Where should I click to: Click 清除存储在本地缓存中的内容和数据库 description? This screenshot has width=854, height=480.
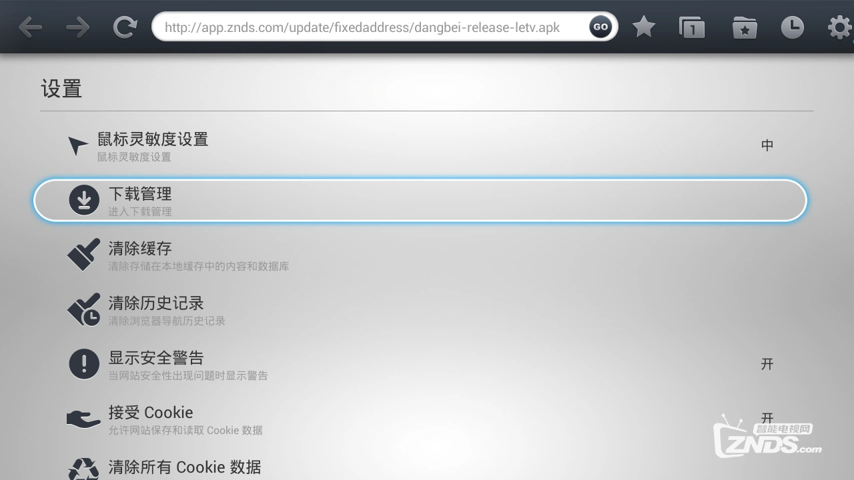pos(199,267)
